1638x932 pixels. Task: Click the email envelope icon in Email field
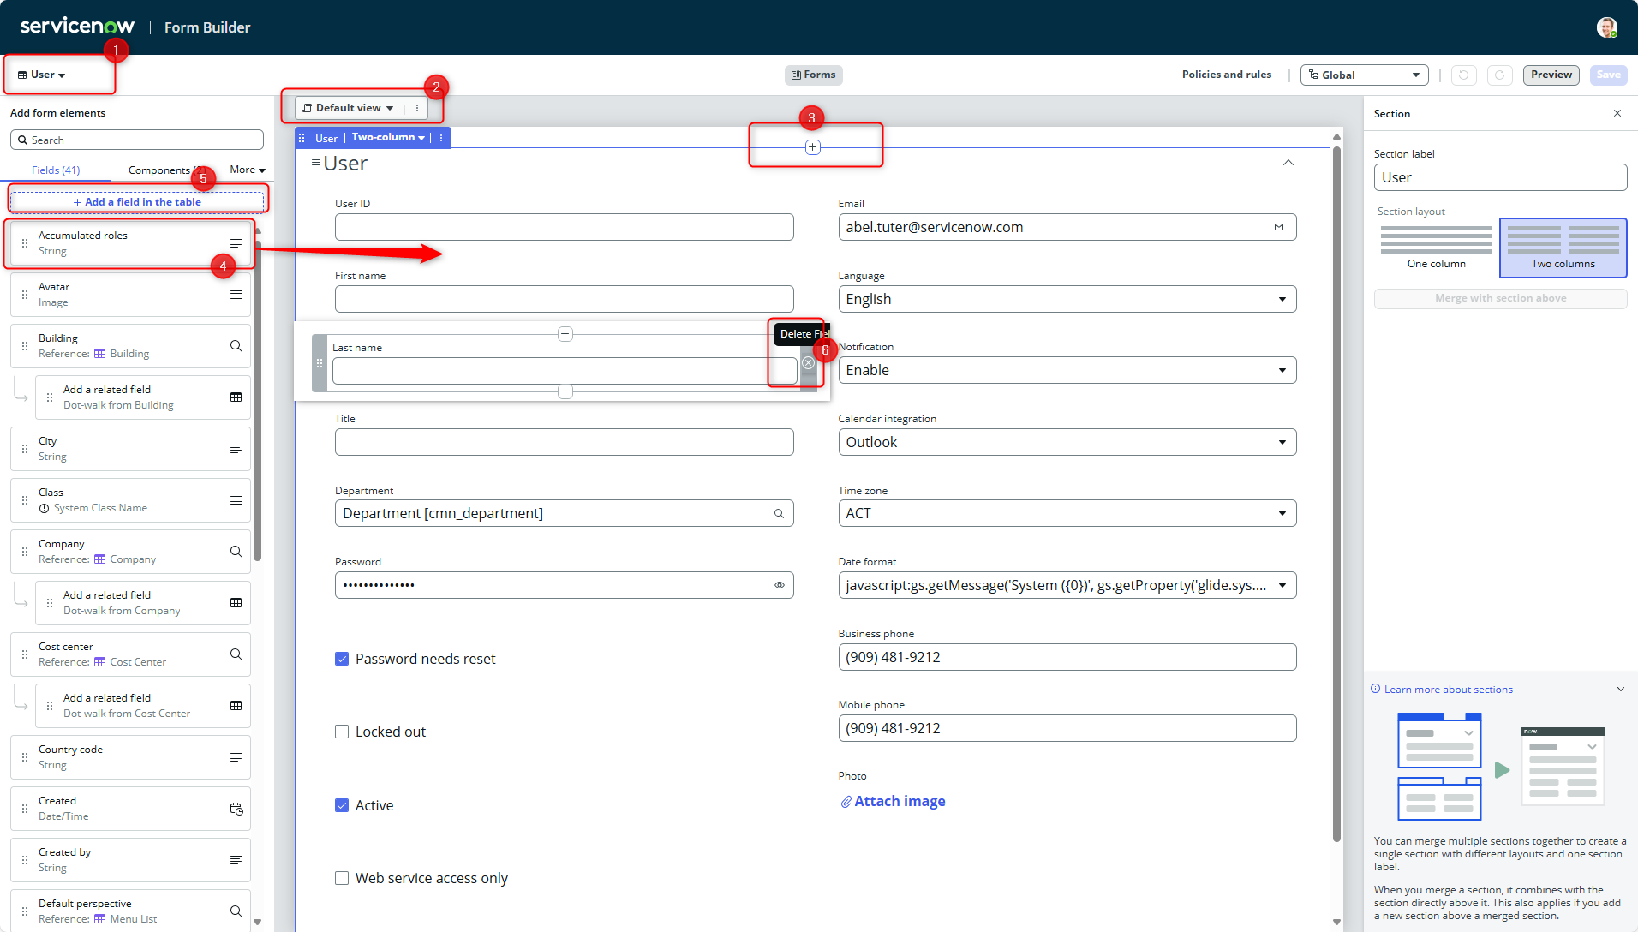(1279, 228)
